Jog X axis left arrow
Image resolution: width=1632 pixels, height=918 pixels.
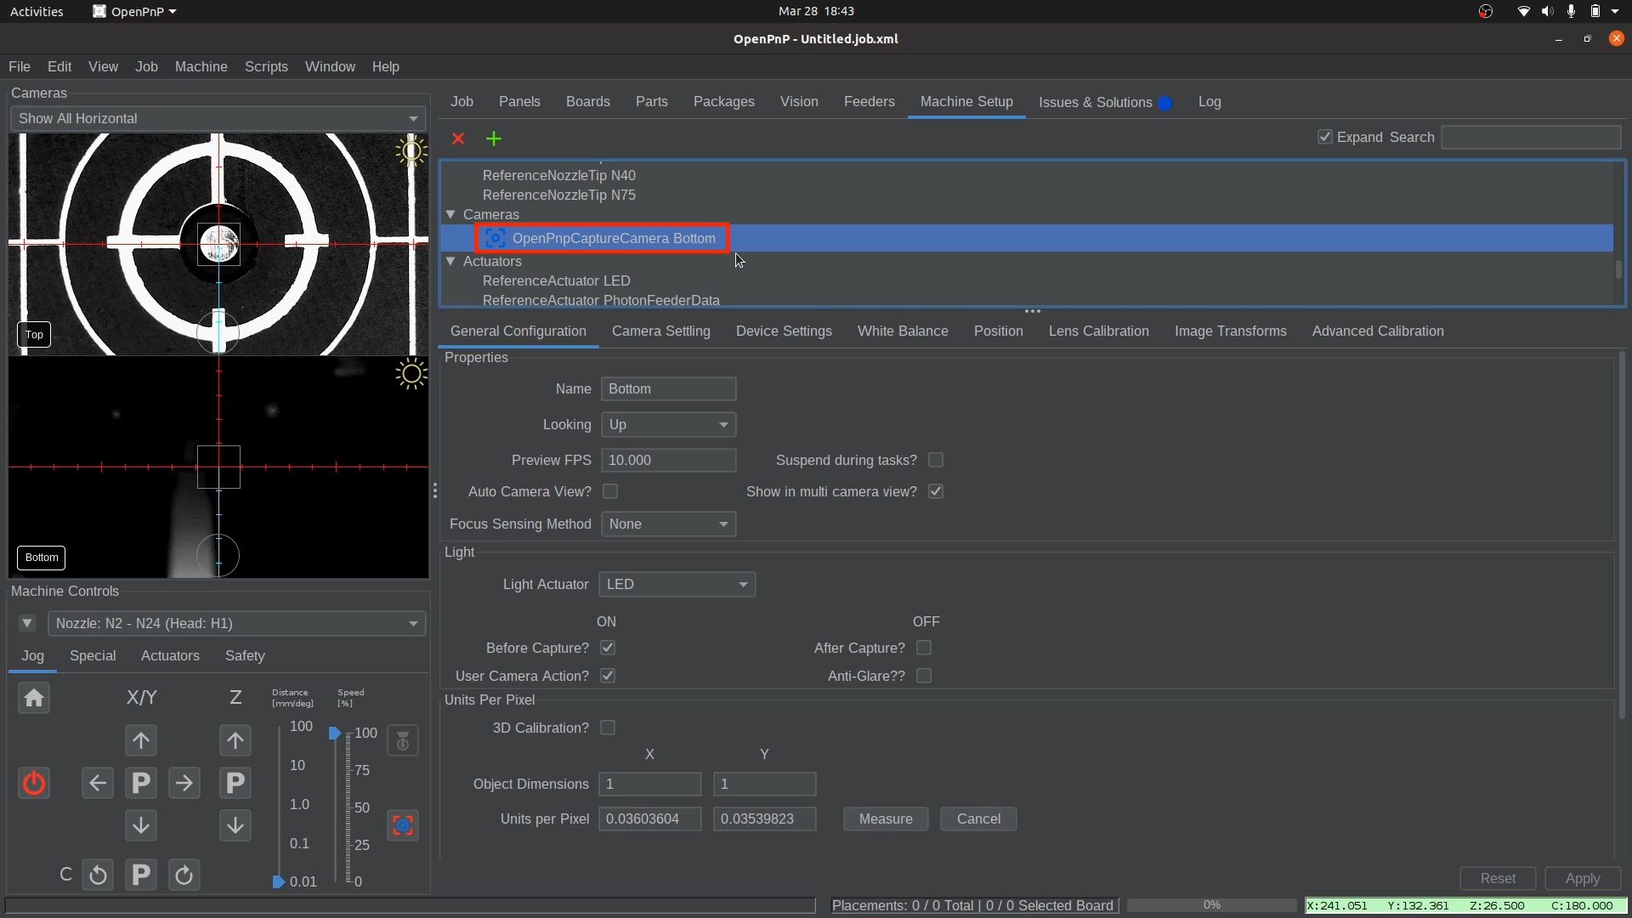[98, 783]
